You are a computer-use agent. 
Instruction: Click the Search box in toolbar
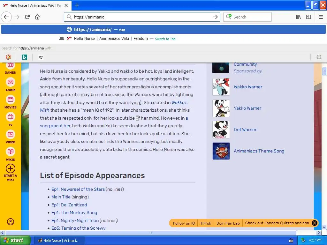click(247, 17)
